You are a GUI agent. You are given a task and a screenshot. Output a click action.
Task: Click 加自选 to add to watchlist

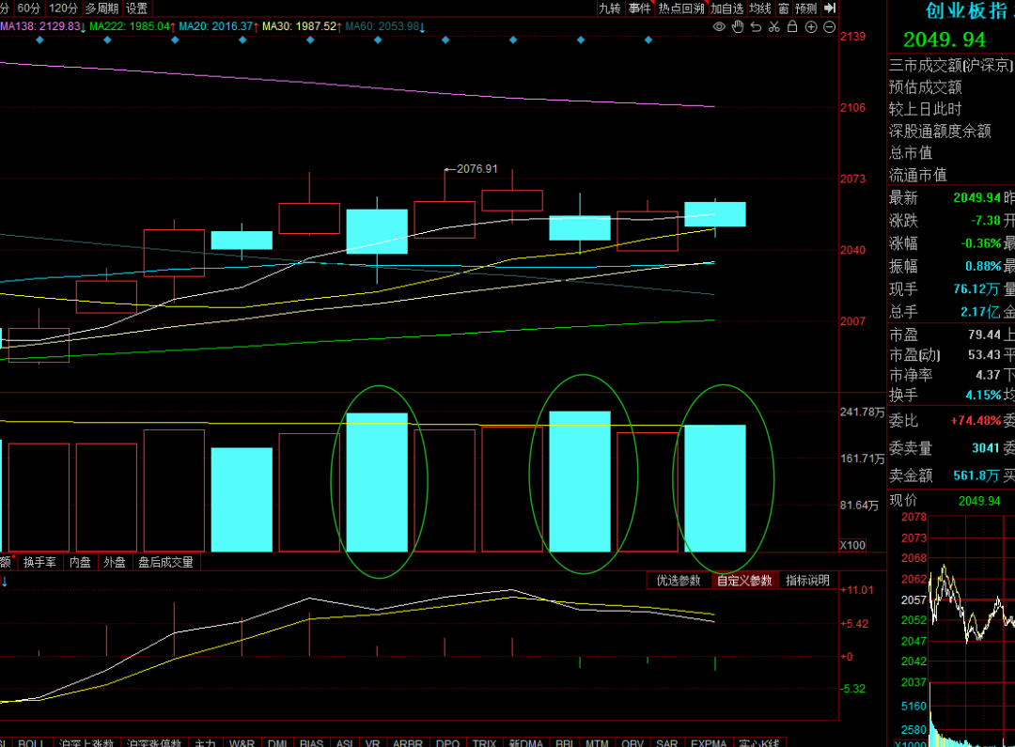point(726,8)
